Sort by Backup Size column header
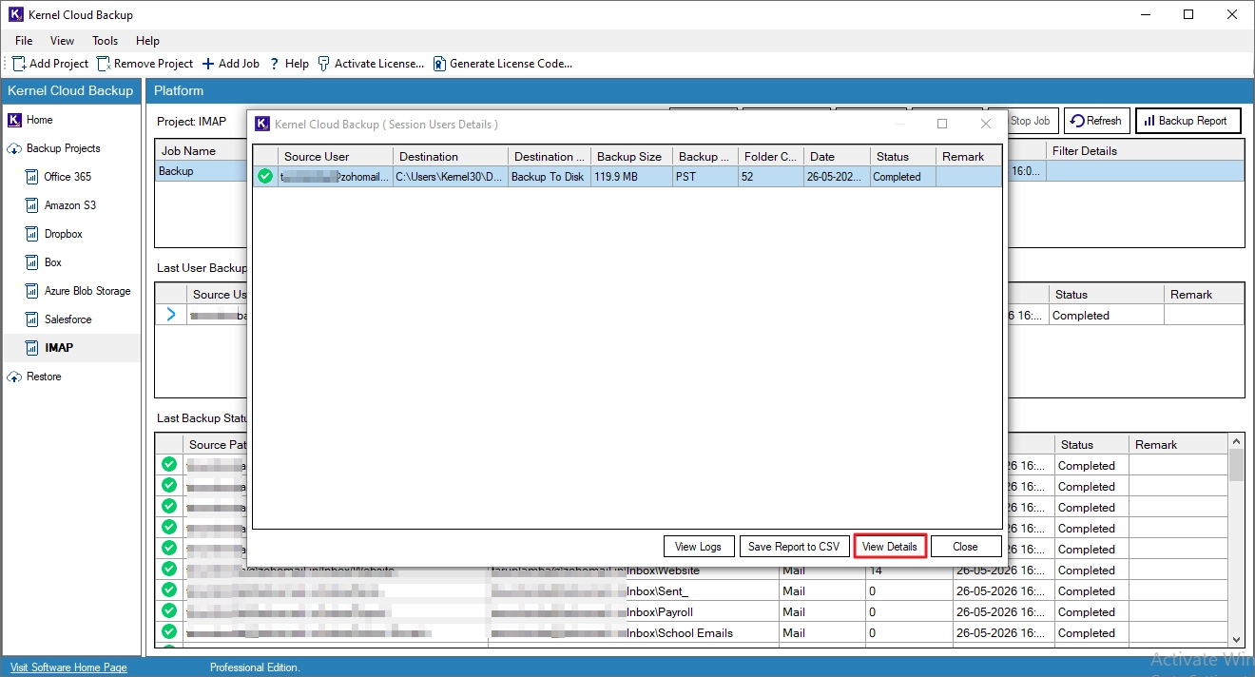1255x677 pixels. tap(631, 157)
